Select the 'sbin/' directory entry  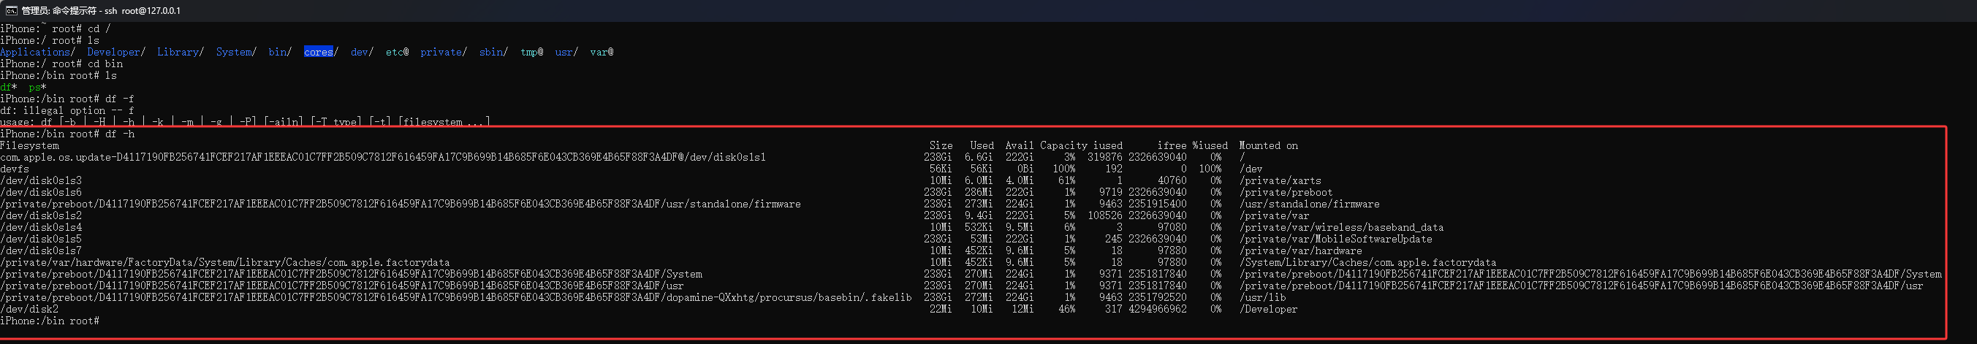click(493, 52)
